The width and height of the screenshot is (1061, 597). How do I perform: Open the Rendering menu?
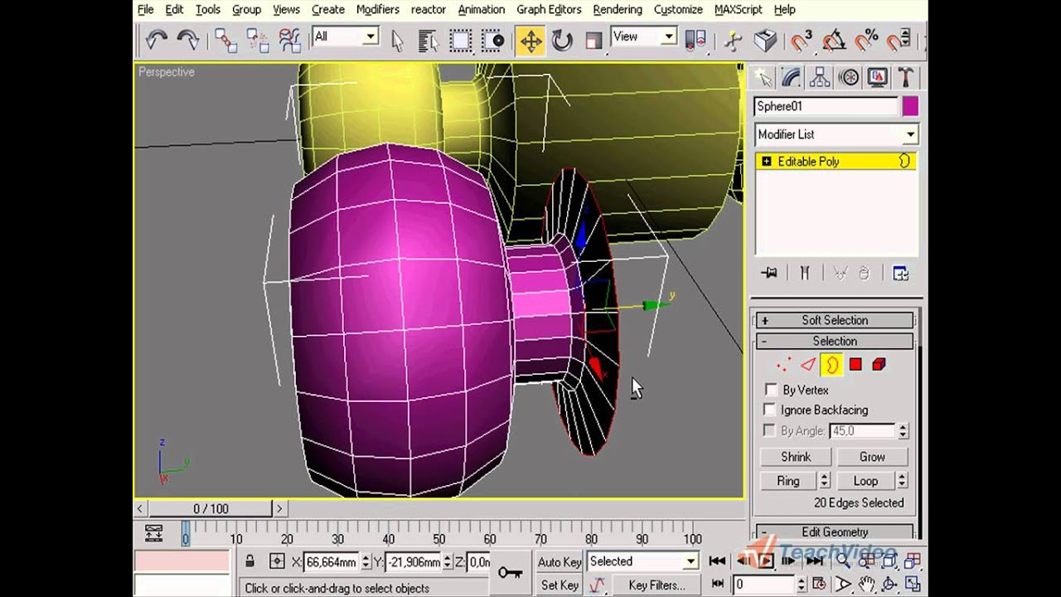pyautogui.click(x=618, y=9)
